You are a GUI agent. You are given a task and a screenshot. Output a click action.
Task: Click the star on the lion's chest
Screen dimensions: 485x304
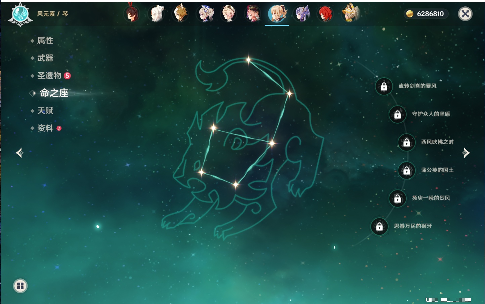(236, 184)
